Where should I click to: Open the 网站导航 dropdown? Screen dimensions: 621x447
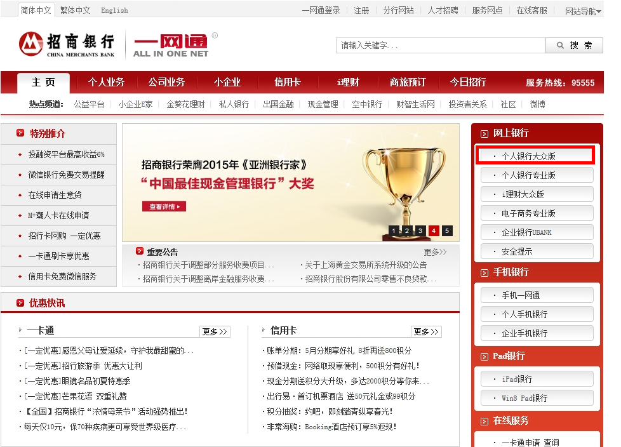coord(583,11)
